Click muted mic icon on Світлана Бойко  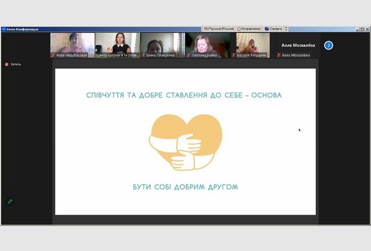[x=188, y=55]
